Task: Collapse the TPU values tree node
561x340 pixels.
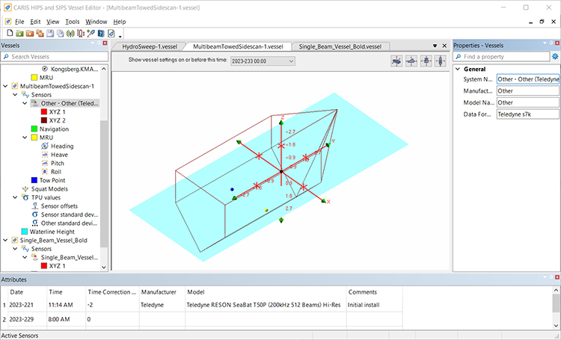Action: click(x=15, y=197)
